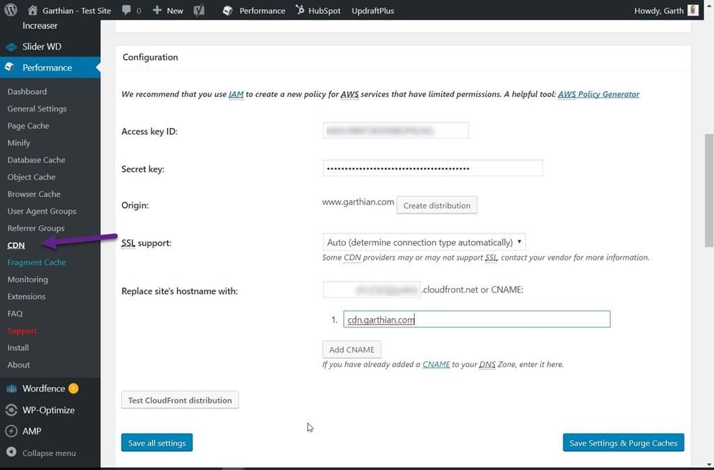Follow the CNAME help link
714x470 pixels.
(436, 364)
